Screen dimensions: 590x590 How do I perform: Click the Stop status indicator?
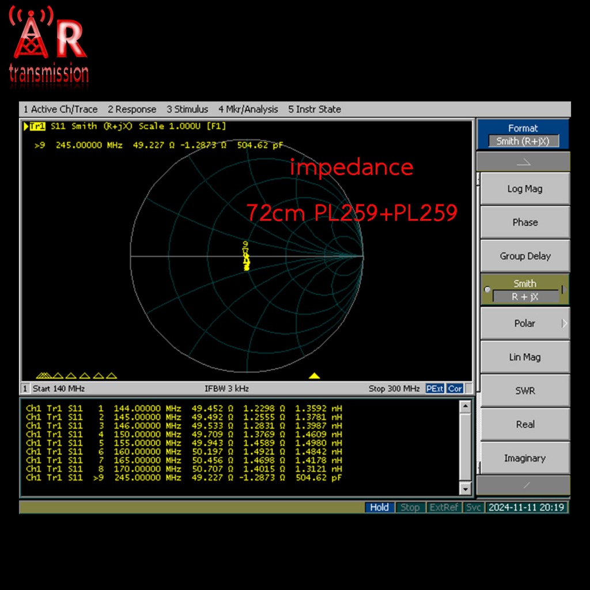point(410,507)
